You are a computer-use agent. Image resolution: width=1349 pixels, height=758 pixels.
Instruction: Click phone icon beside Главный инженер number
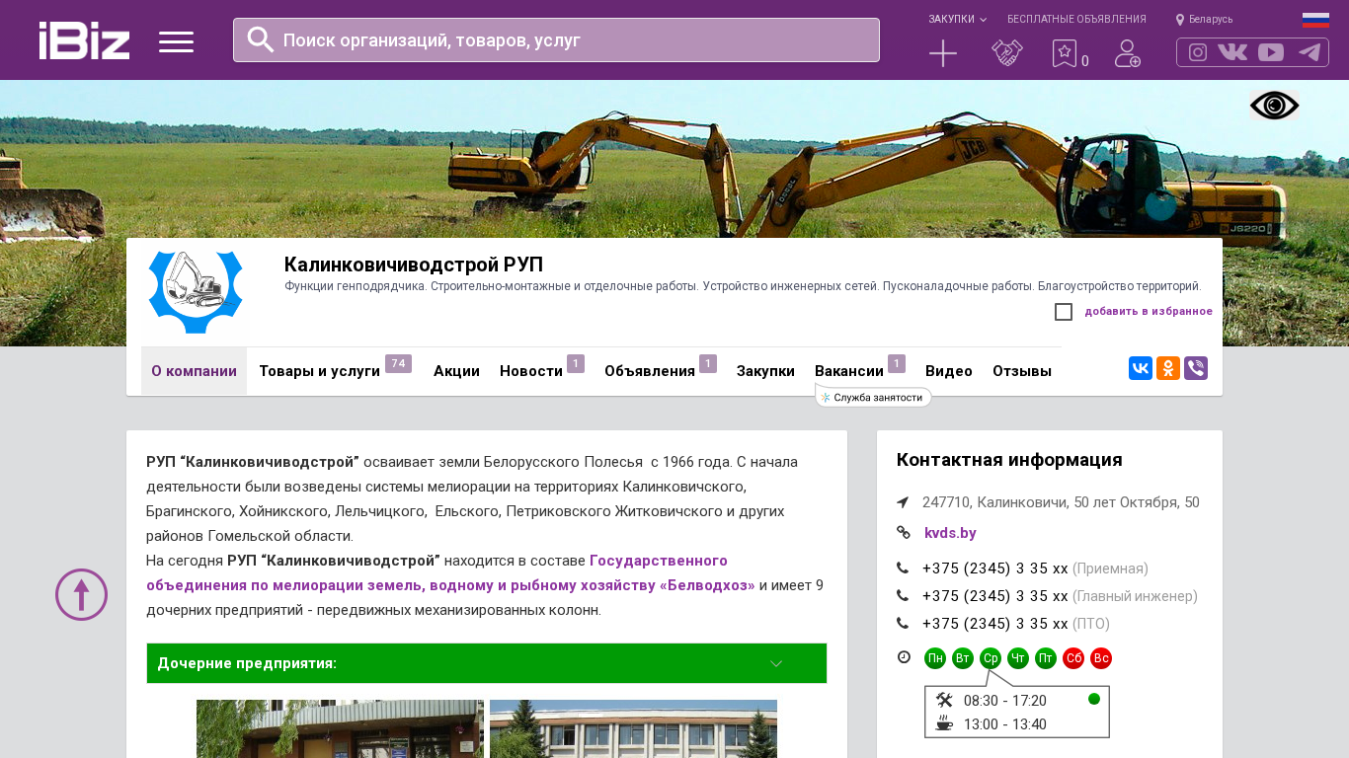pyautogui.click(x=903, y=596)
